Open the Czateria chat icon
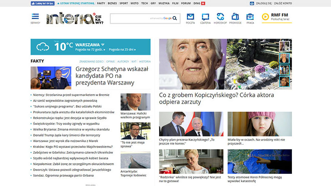The image size is (331, 186). pos(205,18)
